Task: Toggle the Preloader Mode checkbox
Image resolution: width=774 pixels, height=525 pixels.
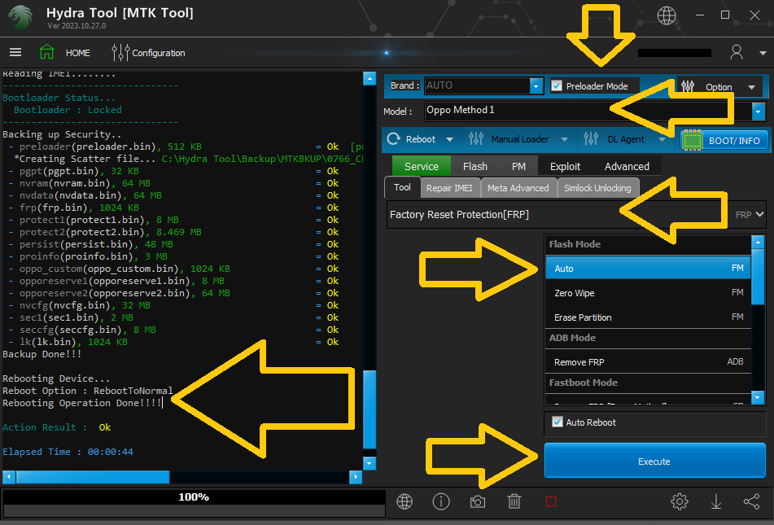Action: point(557,86)
